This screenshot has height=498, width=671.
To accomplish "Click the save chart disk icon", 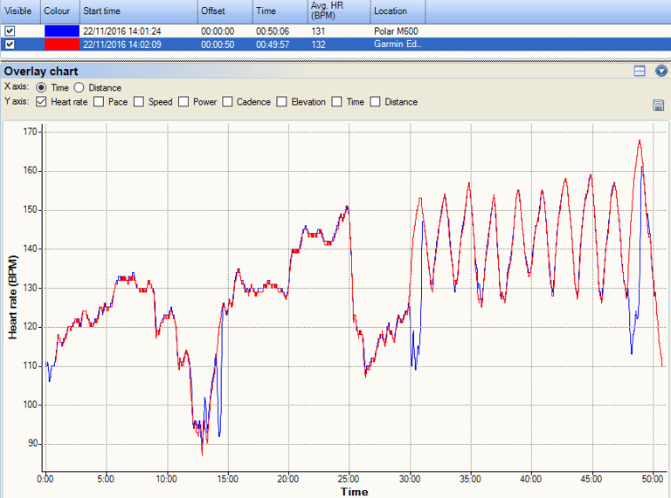I will [658, 105].
